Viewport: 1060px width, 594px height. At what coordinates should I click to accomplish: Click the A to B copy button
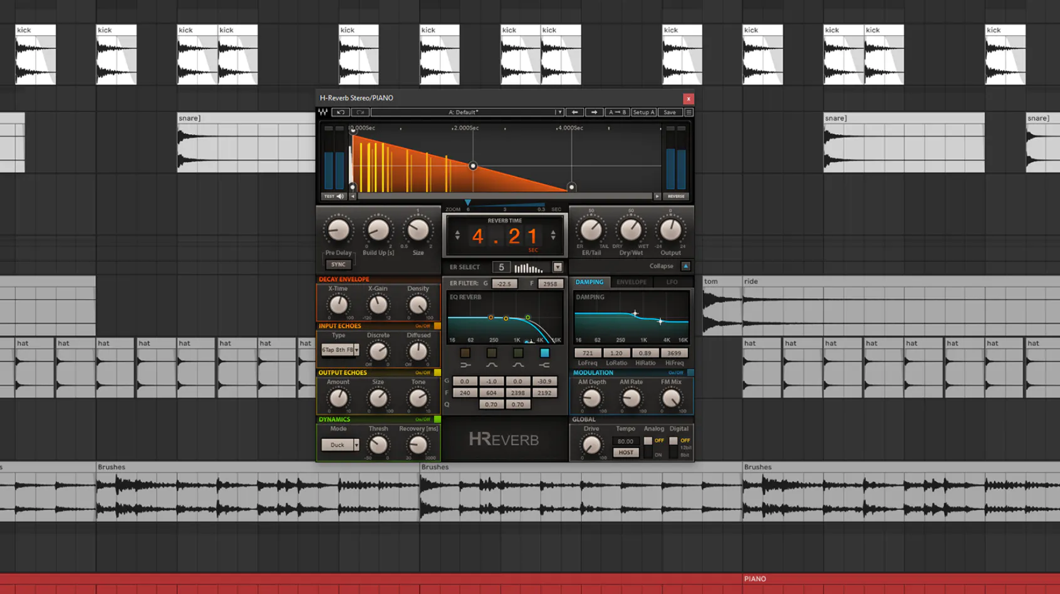[617, 112]
